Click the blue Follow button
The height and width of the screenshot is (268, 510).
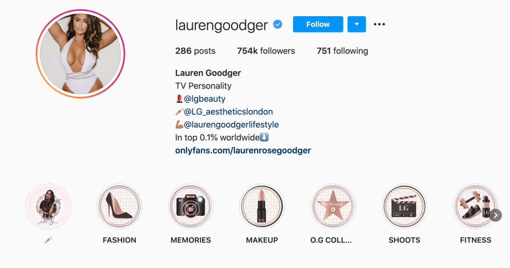(x=318, y=24)
